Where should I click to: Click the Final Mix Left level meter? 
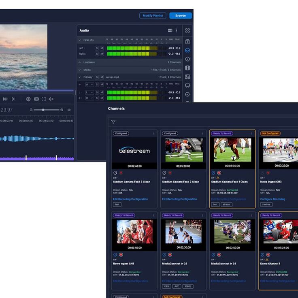pos(136,48)
